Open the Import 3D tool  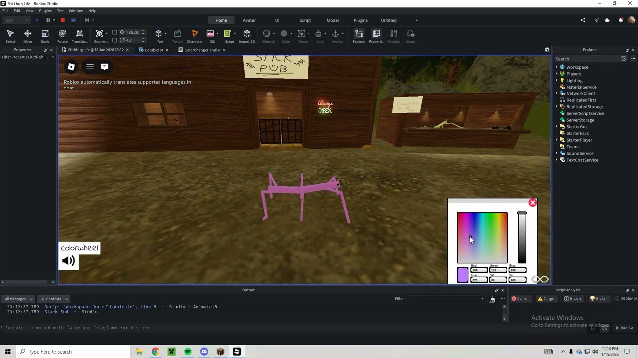coord(247,36)
